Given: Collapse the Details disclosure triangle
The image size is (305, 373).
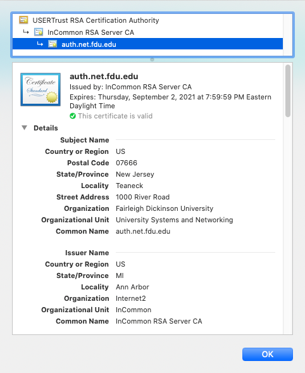Looking at the screenshot, I should 24,128.
